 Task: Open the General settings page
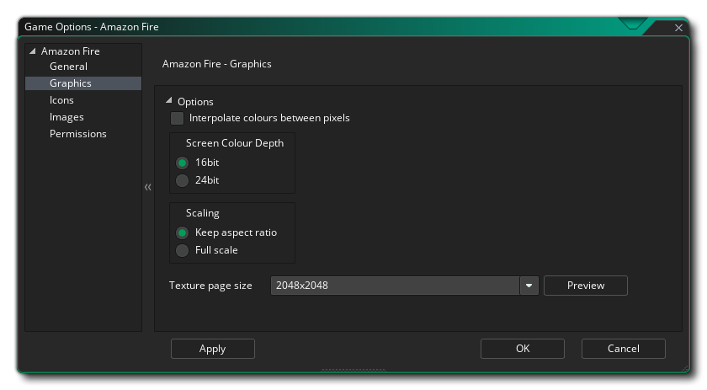point(68,67)
